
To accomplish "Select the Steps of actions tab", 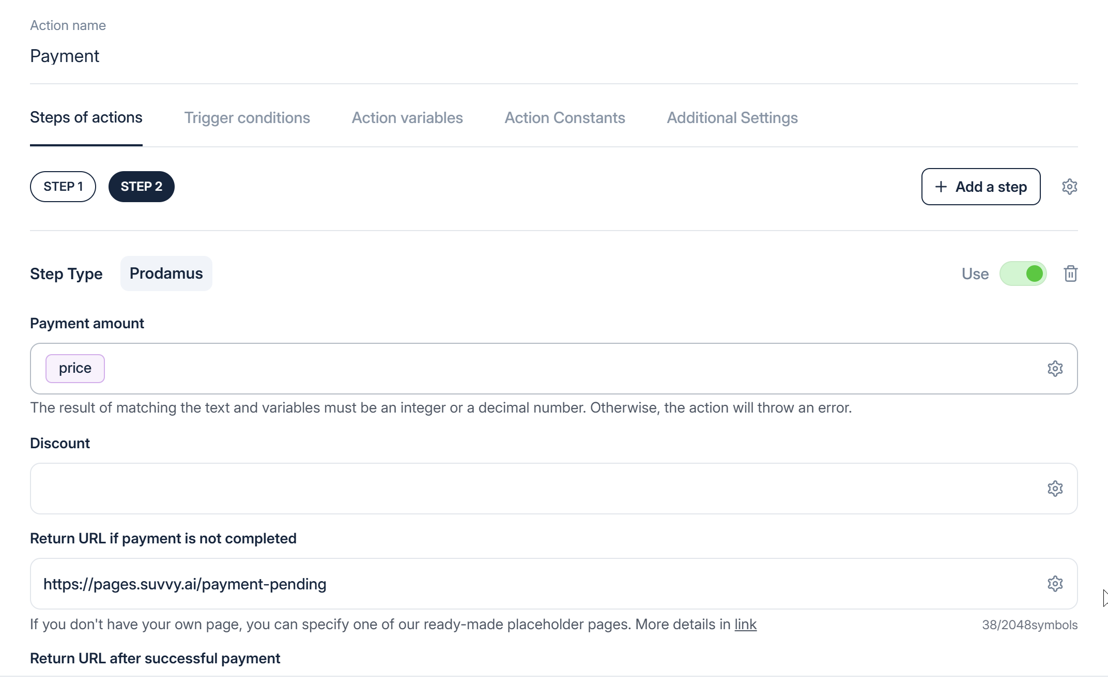I will 86,118.
